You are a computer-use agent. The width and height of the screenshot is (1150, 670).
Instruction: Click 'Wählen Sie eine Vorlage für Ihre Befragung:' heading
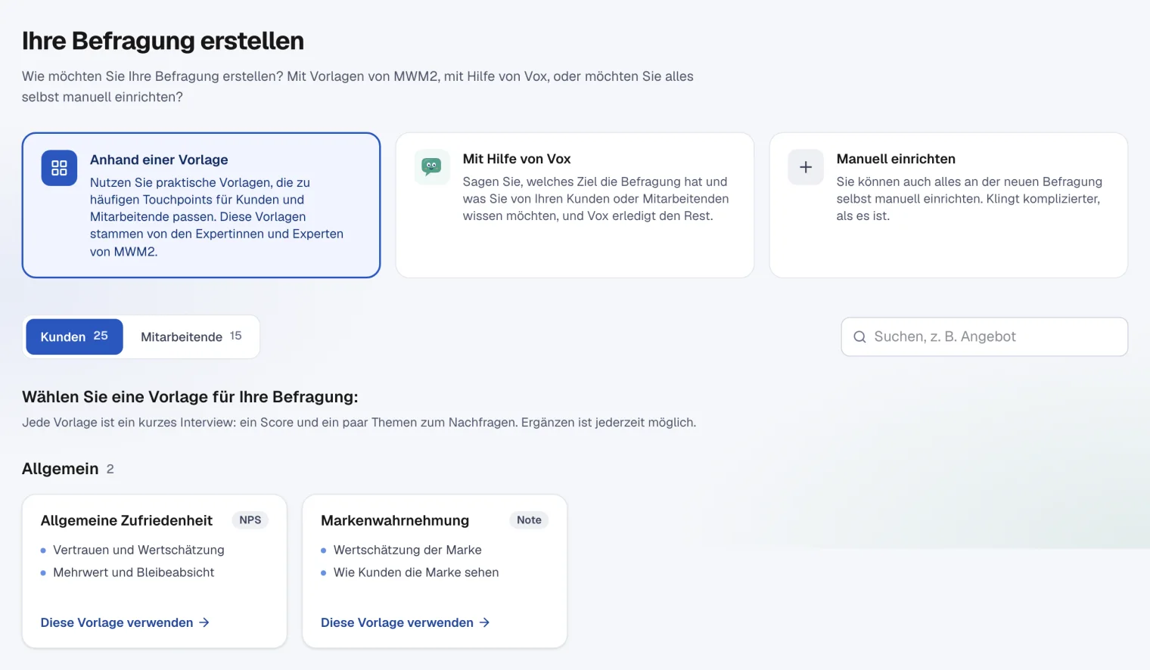click(x=190, y=397)
